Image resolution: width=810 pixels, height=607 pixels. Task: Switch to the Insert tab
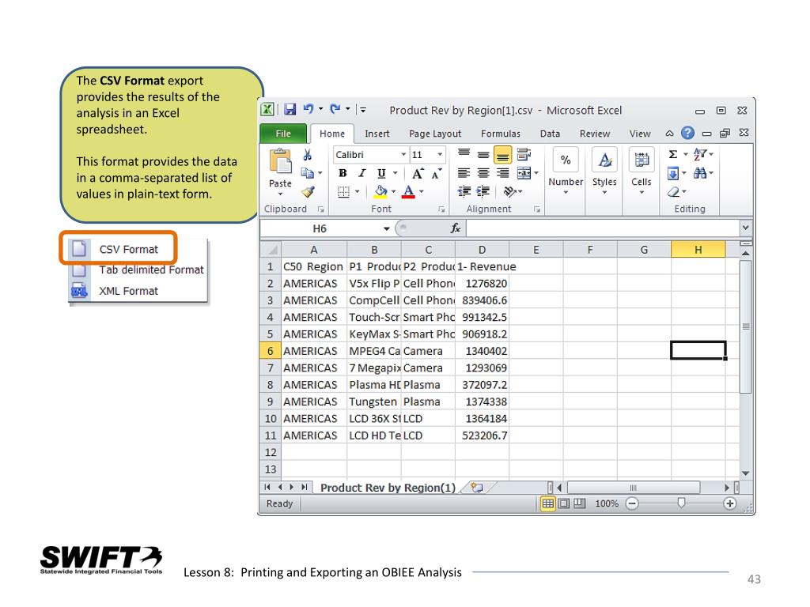377,134
